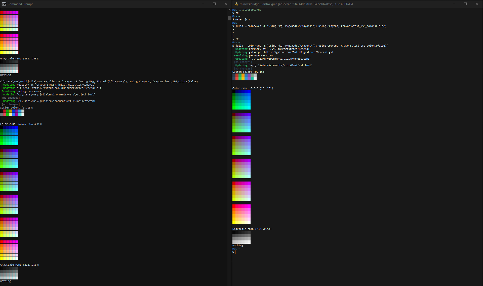Screen dimensions: 483x286
Task: Click the Command Prompt scrollbar up arrow
Action: pos(229,10)
